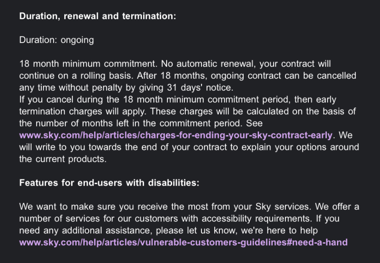Click "the current products." text
380x263 pixels.
click(x=62, y=159)
